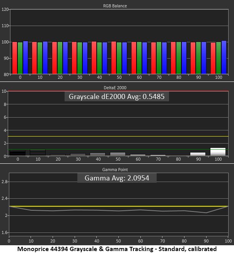Click the 20 label under DeltaE chart

click(x=58, y=159)
